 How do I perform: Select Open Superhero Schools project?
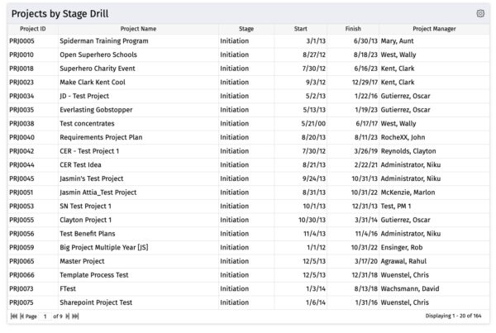pos(98,55)
